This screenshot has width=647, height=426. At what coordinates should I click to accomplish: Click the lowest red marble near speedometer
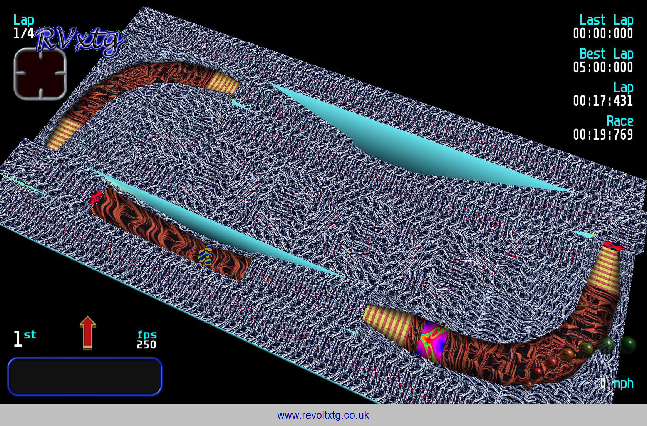(528, 384)
